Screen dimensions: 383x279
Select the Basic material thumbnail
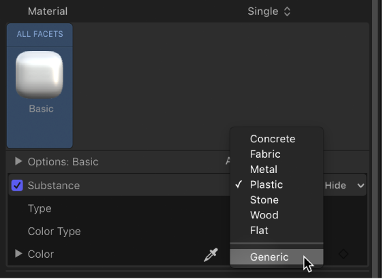point(40,75)
